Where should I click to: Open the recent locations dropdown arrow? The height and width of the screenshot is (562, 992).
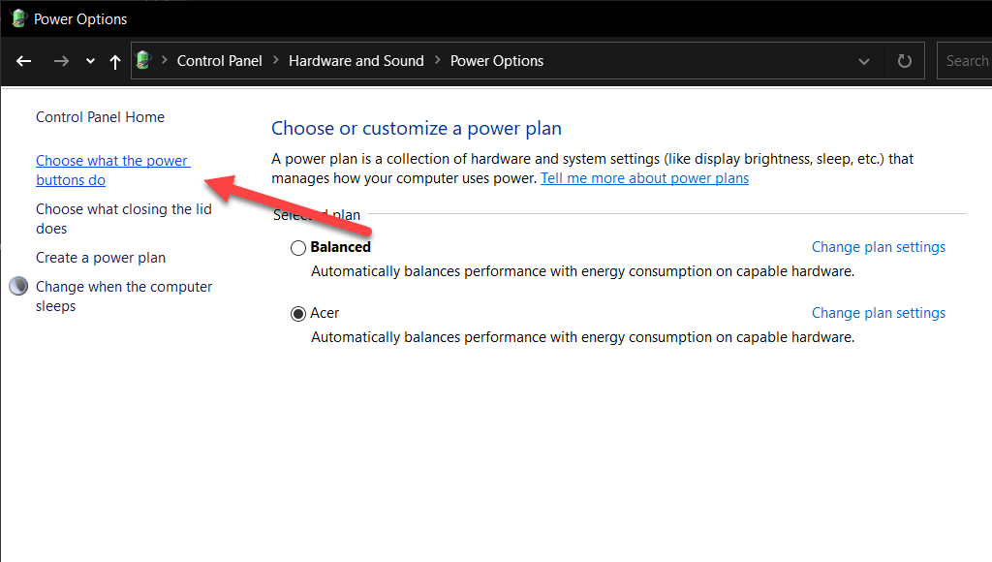coord(90,61)
